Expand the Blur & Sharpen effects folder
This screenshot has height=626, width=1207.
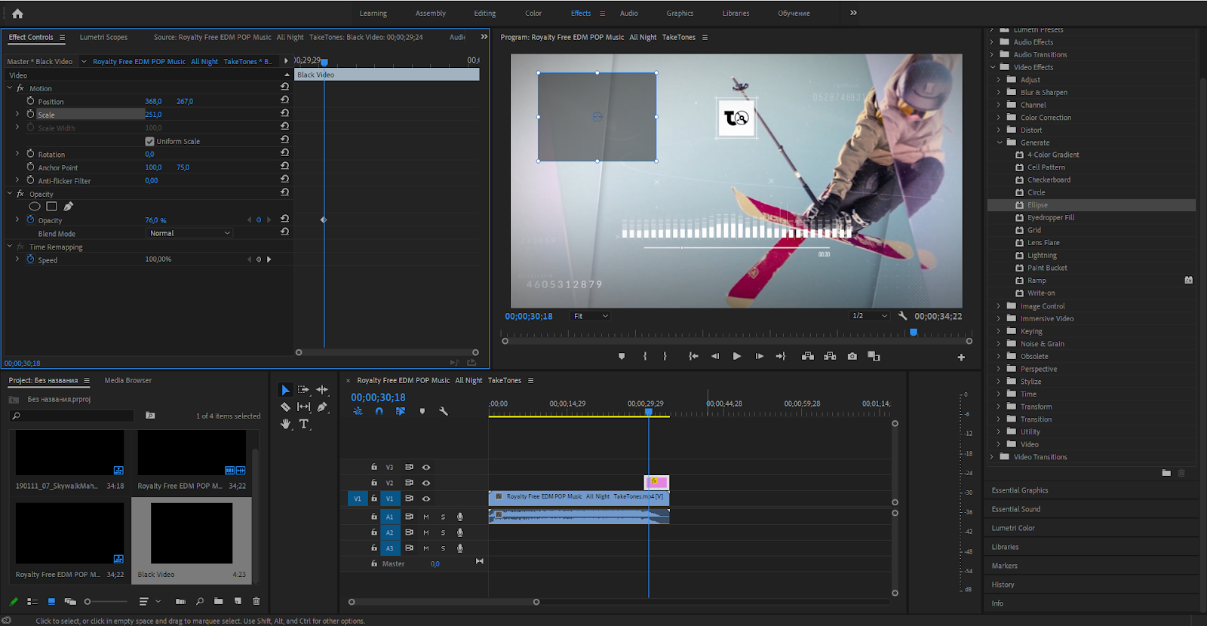point(999,92)
